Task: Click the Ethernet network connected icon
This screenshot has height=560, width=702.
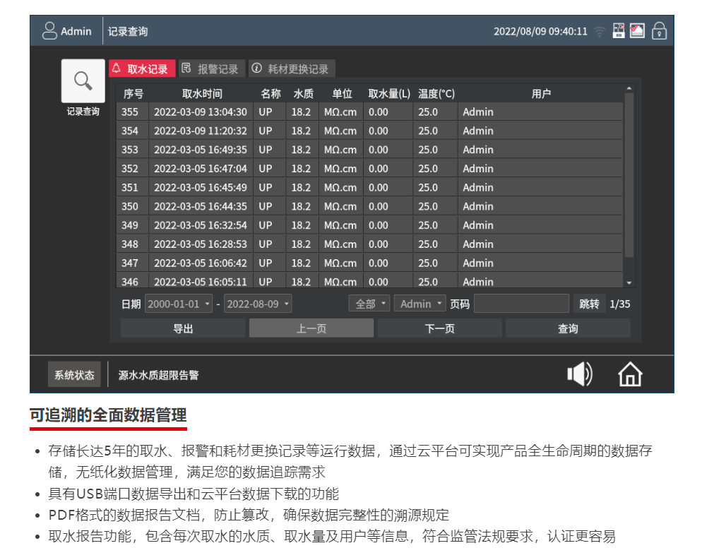Action: click(x=637, y=31)
